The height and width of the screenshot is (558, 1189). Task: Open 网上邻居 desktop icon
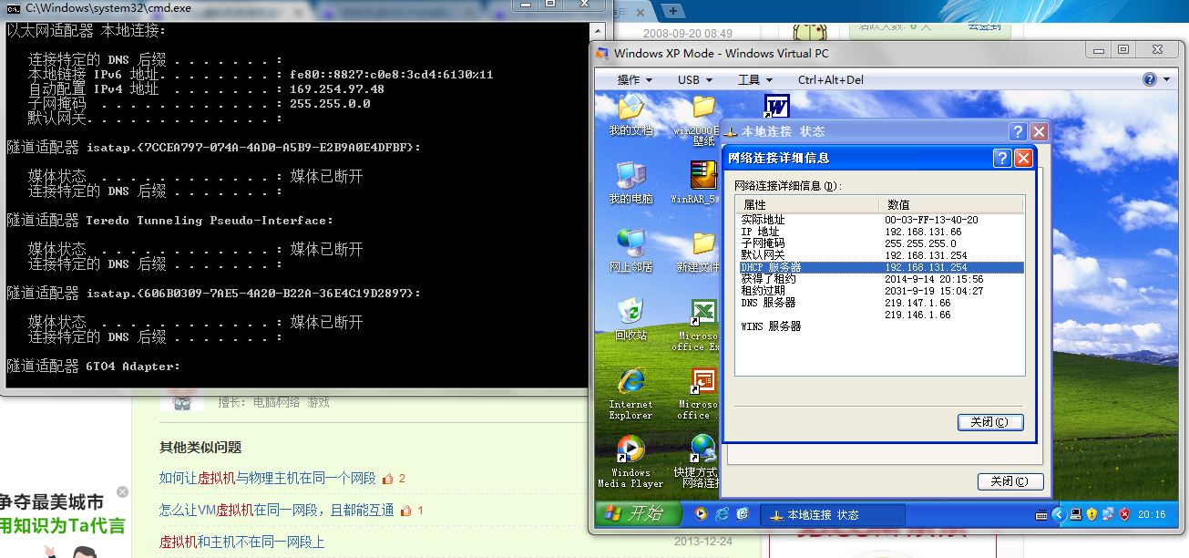tap(630, 251)
